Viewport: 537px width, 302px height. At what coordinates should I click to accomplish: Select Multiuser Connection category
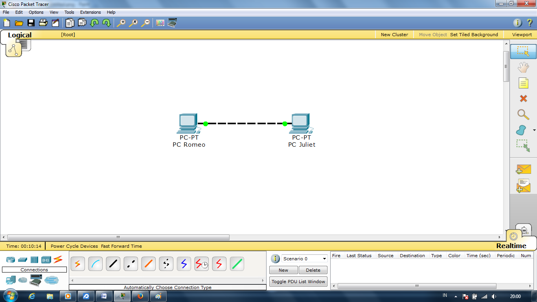coord(51,280)
